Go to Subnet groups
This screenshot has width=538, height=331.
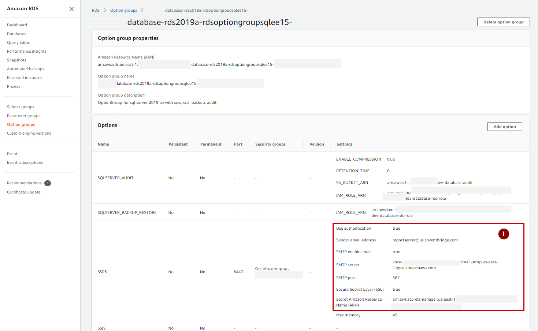point(20,106)
